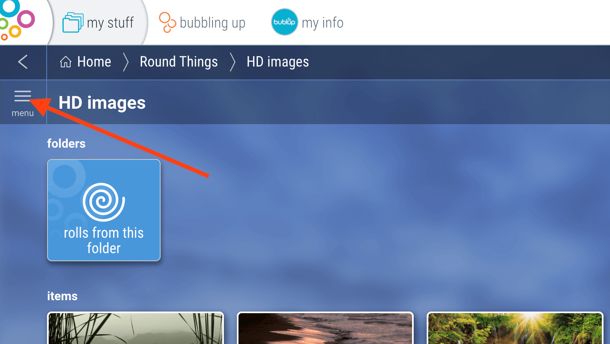Switch to the my stuff tab
This screenshot has height=344, width=610.
click(98, 23)
